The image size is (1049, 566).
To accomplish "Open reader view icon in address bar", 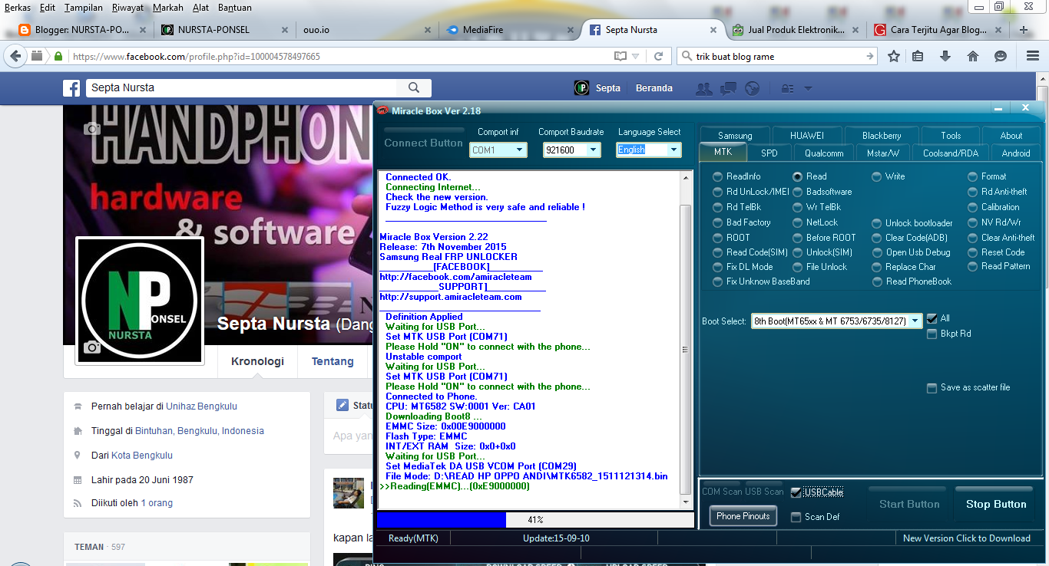I will pyautogui.click(x=620, y=56).
